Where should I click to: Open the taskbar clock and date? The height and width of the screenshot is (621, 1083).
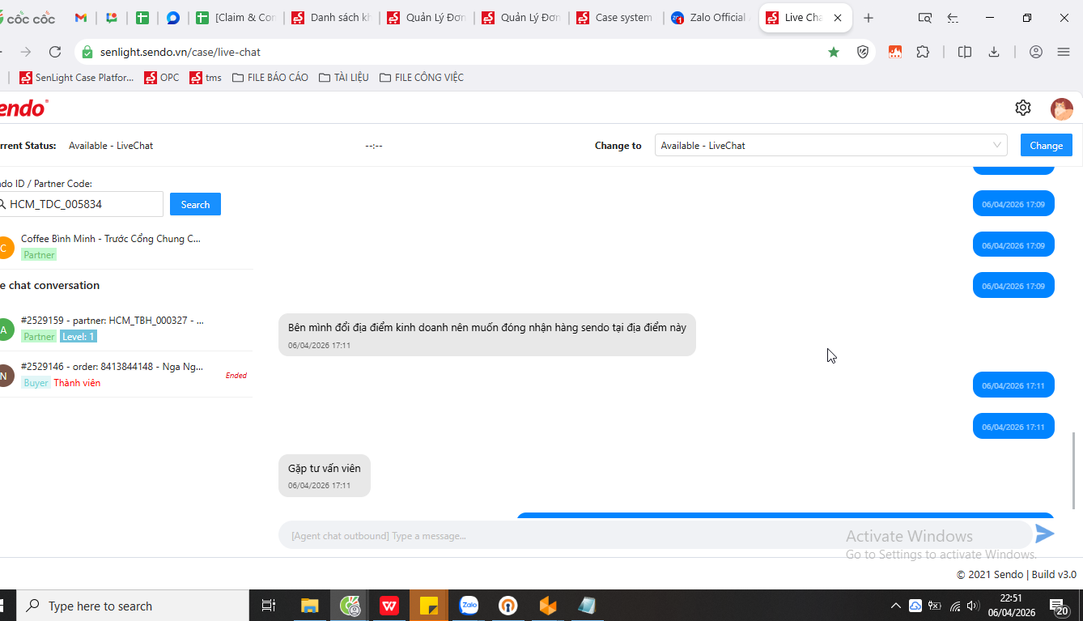click(x=1011, y=606)
